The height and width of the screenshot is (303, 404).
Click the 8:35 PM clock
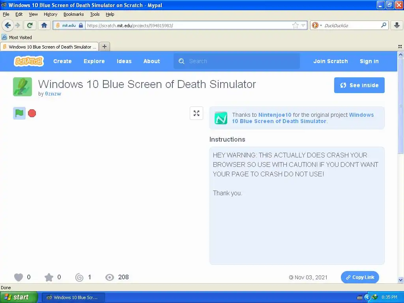tap(389, 297)
